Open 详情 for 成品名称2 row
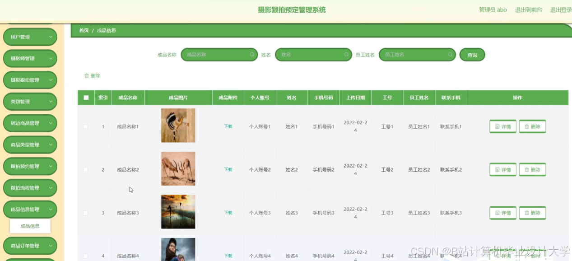 coord(503,170)
